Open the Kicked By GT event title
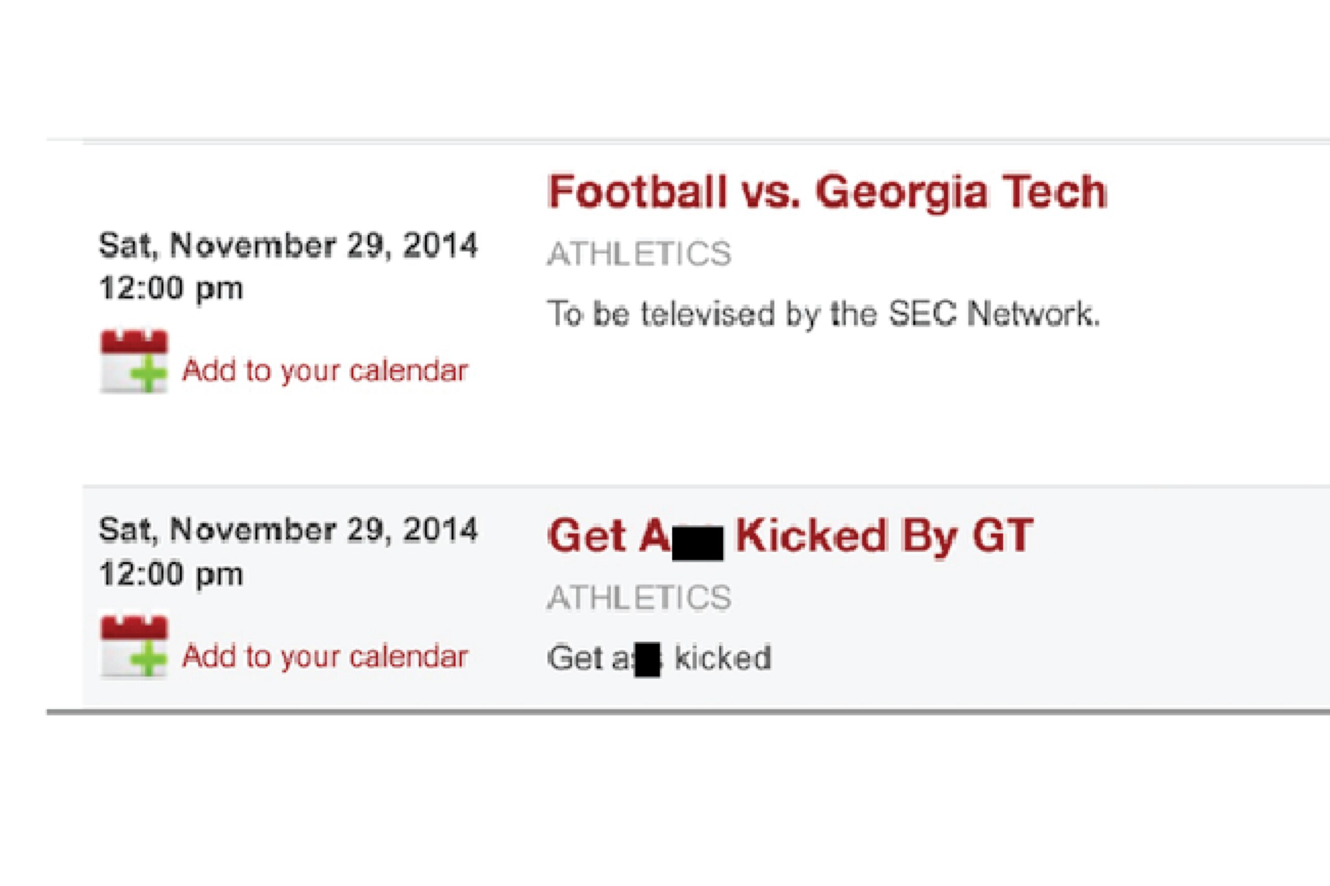Screen dimensions: 1330x886 pyautogui.click(x=791, y=537)
